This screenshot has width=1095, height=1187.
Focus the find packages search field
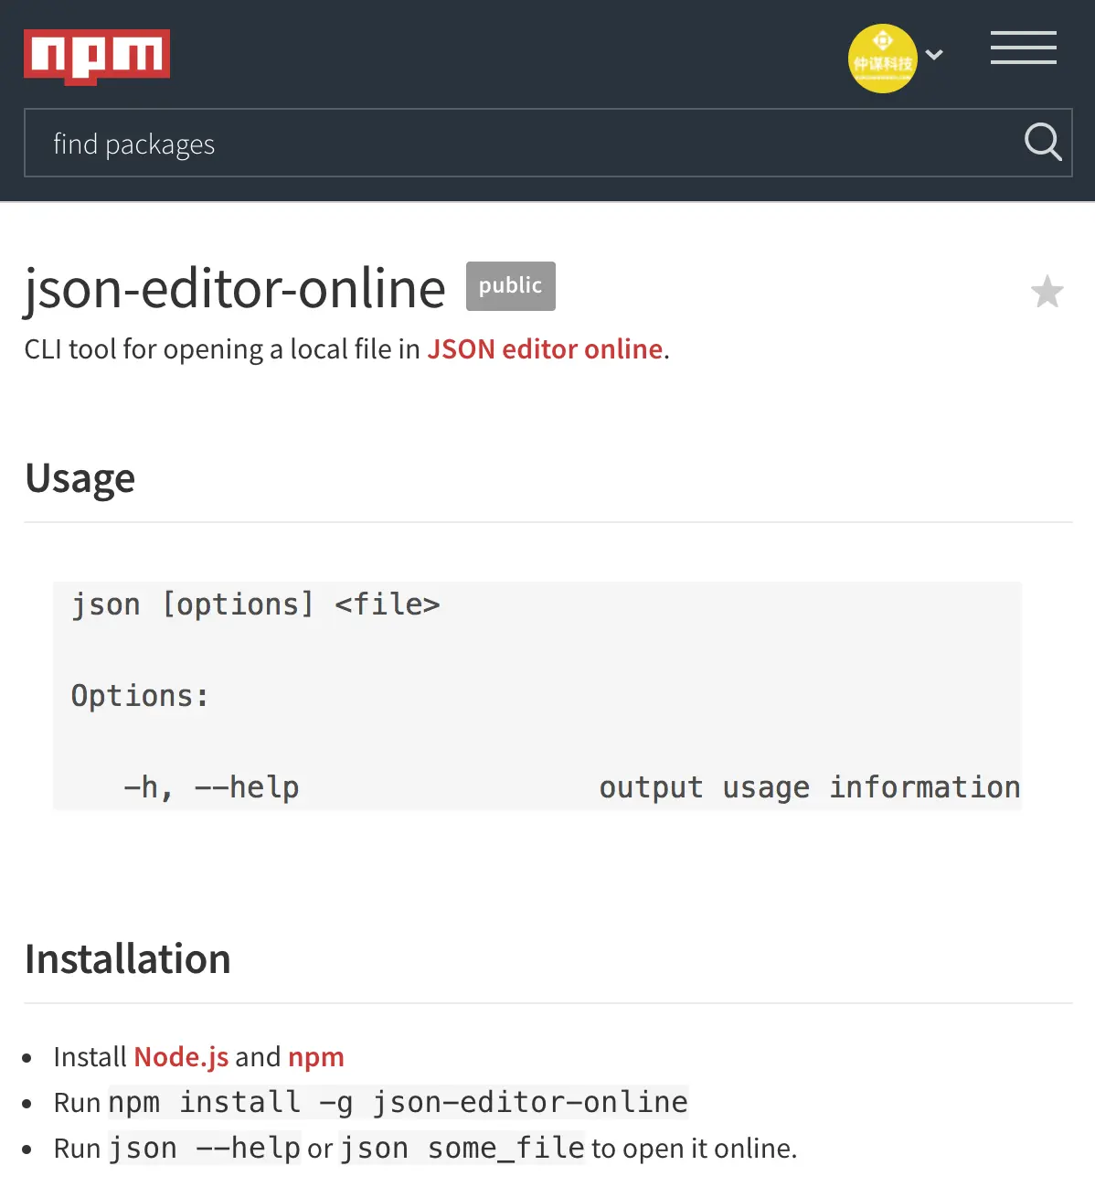[x=548, y=143]
